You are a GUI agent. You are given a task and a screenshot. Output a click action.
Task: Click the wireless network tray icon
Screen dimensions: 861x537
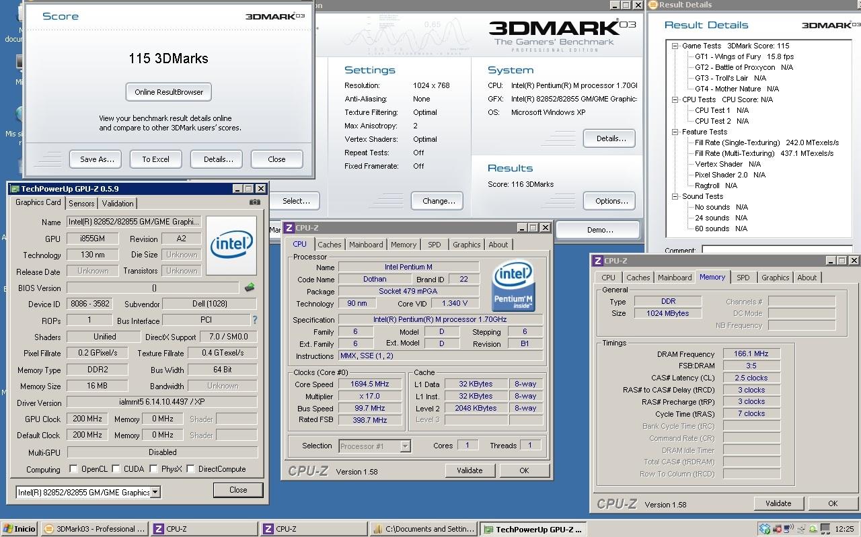tap(788, 529)
